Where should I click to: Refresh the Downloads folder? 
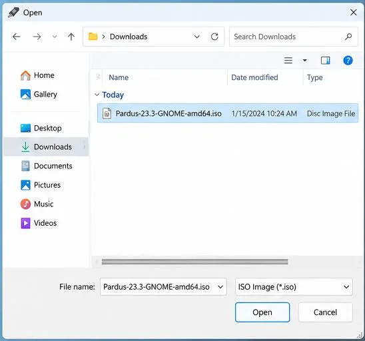[x=214, y=37]
